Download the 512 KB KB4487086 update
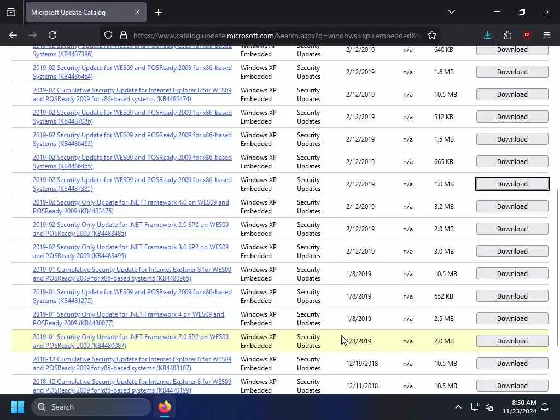This screenshot has height=420, width=560. point(512,117)
